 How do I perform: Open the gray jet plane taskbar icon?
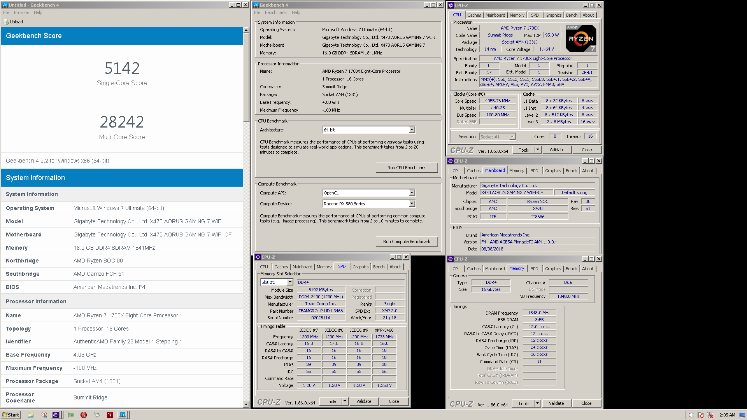tap(97, 415)
